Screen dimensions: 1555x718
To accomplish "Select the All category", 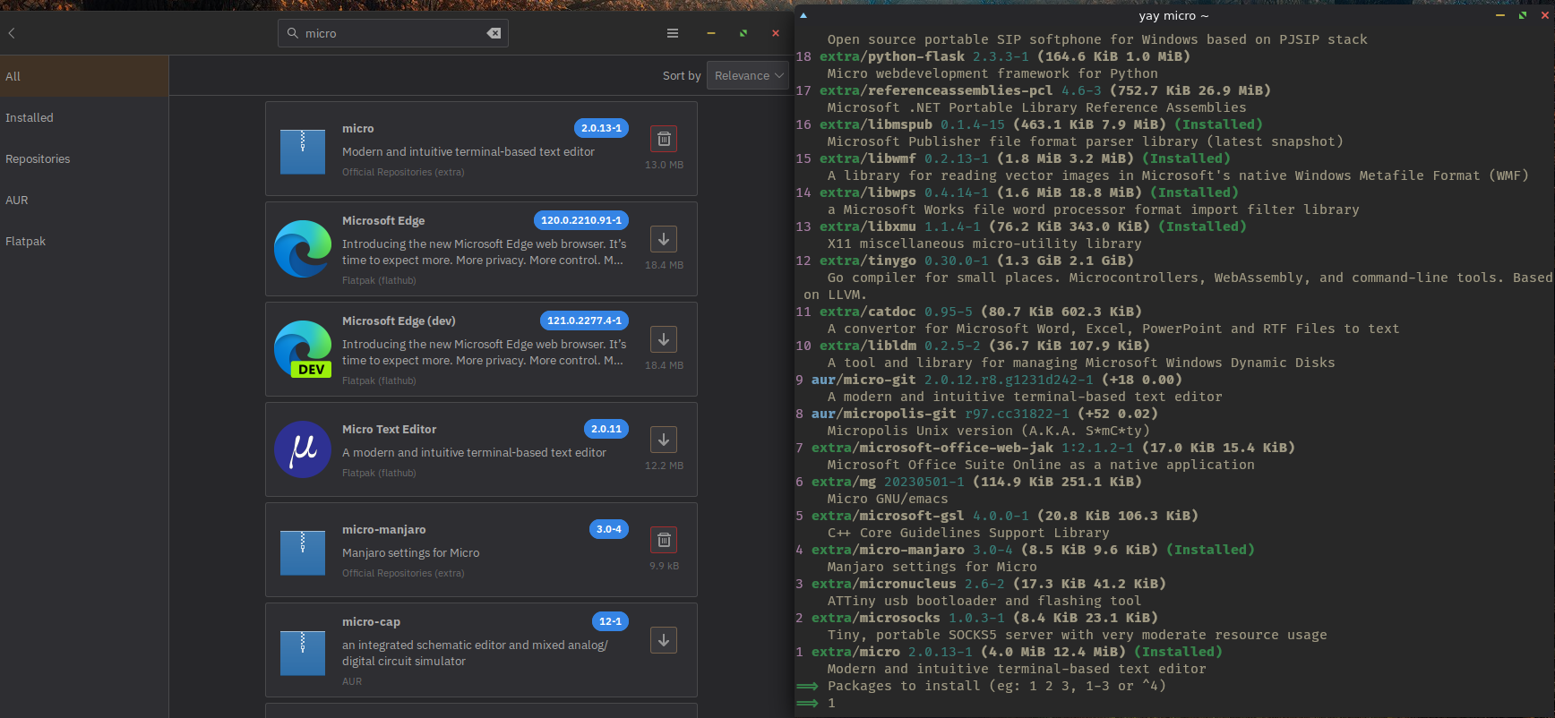I will pos(84,76).
